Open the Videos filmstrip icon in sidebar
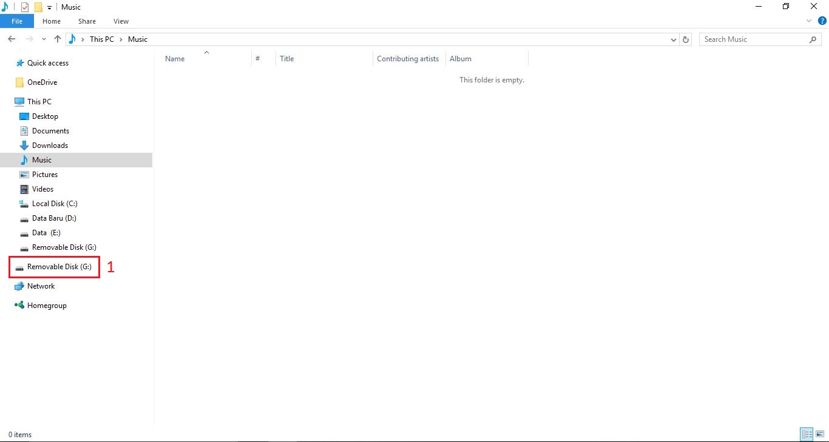The width and height of the screenshot is (829, 442). (24, 189)
